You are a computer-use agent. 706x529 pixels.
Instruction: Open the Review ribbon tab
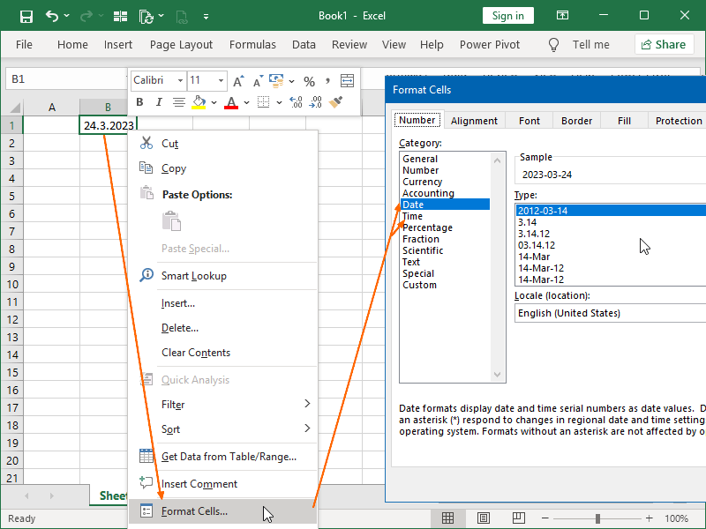pyautogui.click(x=349, y=44)
